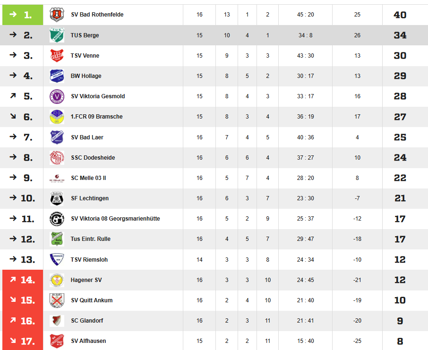Screen dimensions: 428x350
Task: Open the SV Bad Laer team link
Action: click(x=87, y=137)
